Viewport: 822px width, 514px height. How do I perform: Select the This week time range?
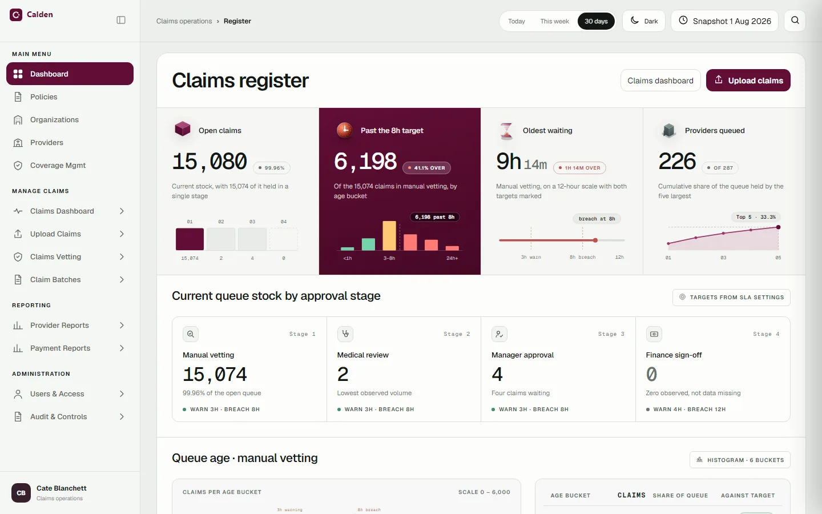coord(555,21)
